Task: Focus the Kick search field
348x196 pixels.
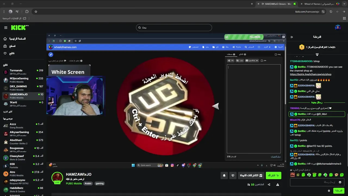Action: click(x=174, y=27)
